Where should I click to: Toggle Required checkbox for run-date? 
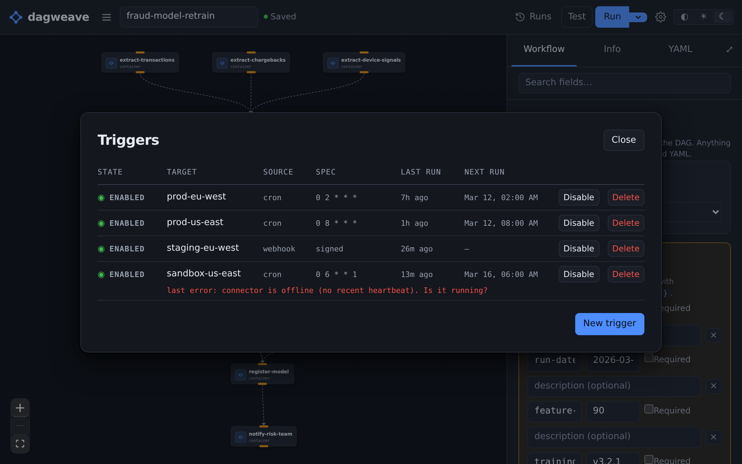(649, 358)
